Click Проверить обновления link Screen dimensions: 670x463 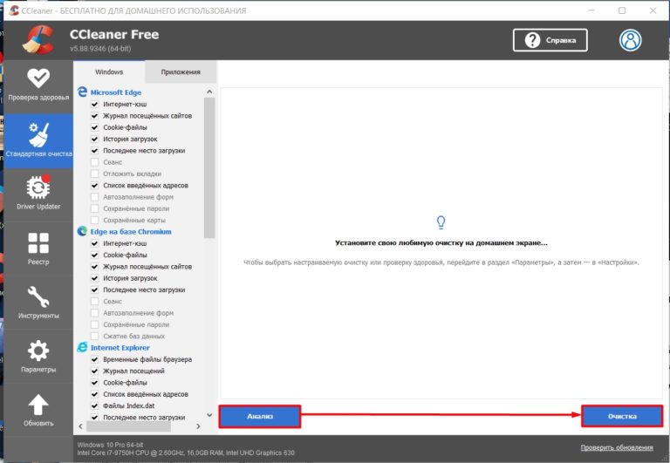617,447
